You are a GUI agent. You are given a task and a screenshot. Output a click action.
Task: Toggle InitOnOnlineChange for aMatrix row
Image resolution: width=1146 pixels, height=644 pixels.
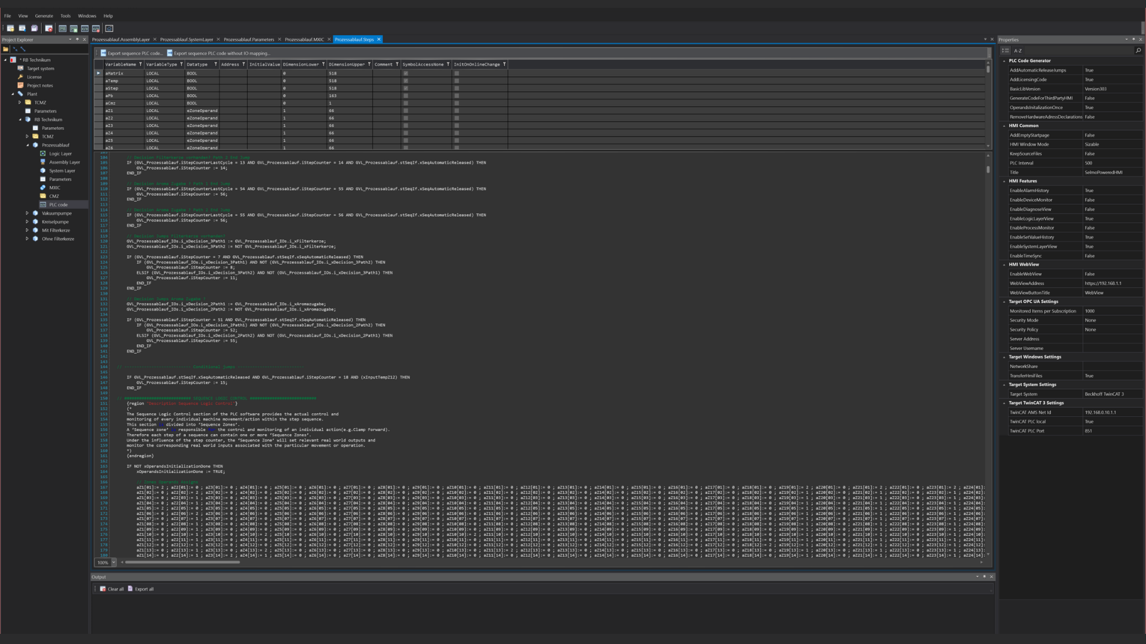(457, 73)
